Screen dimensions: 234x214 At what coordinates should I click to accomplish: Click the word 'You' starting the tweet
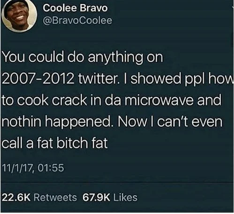[x=14, y=57]
